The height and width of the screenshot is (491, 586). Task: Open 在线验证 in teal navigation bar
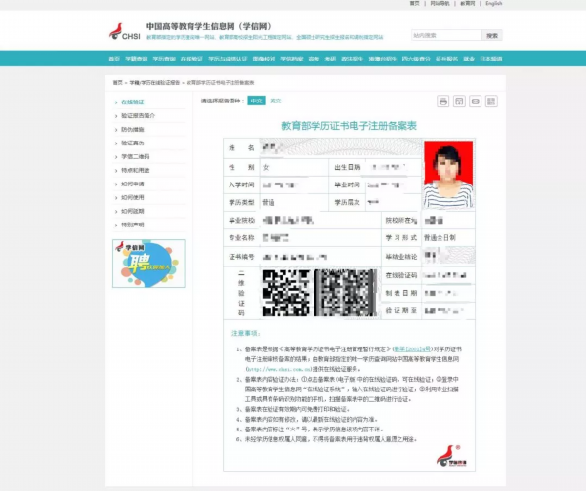click(191, 59)
